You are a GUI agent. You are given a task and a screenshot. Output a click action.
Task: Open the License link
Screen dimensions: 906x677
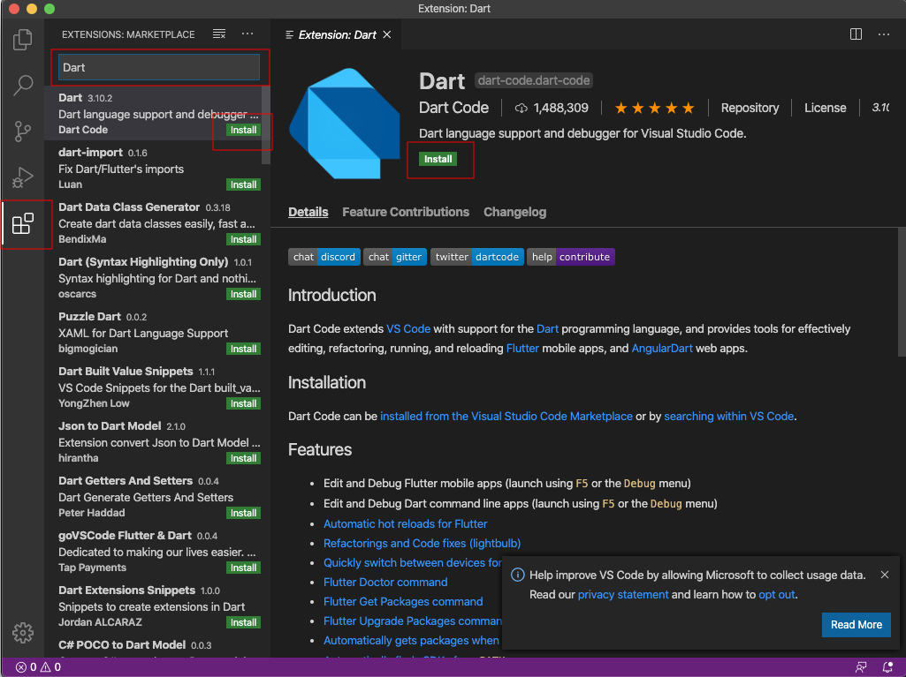[x=825, y=108]
